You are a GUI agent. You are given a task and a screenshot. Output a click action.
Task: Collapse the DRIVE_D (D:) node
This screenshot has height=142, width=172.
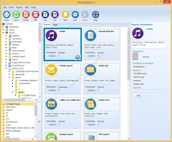pos(6,68)
